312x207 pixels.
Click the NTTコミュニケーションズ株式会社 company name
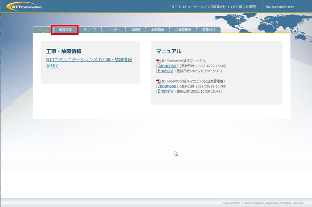click(214, 7)
